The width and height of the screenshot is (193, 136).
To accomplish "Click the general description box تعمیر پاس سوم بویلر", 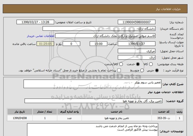I will click(x=92, y=84).
